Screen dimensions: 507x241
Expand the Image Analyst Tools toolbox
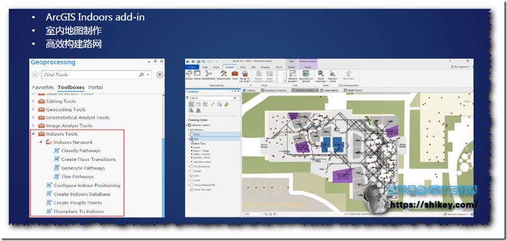33,126
